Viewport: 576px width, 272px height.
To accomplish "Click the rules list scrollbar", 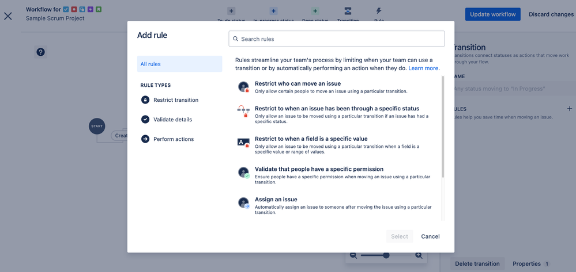I will [x=443, y=127].
